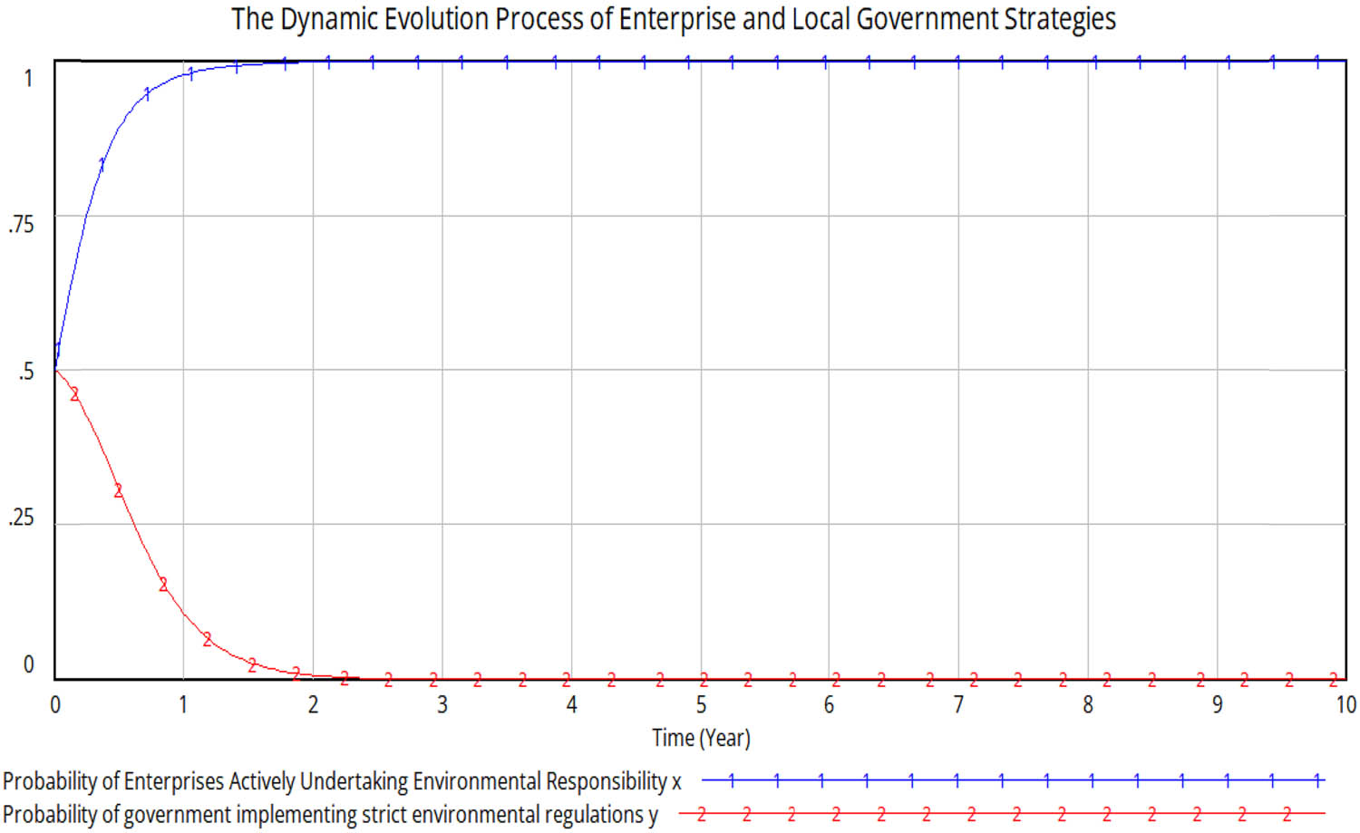Click the x-axis tick label '6'
The image size is (1360, 833).
[829, 704]
